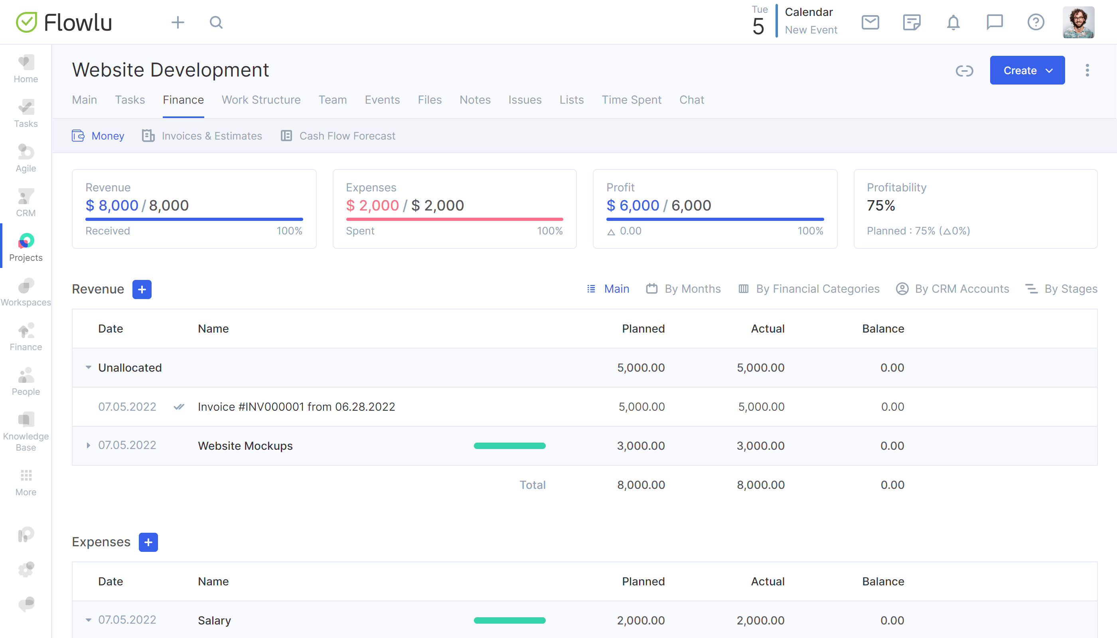Open People module in sidebar
The width and height of the screenshot is (1117, 638).
click(26, 382)
